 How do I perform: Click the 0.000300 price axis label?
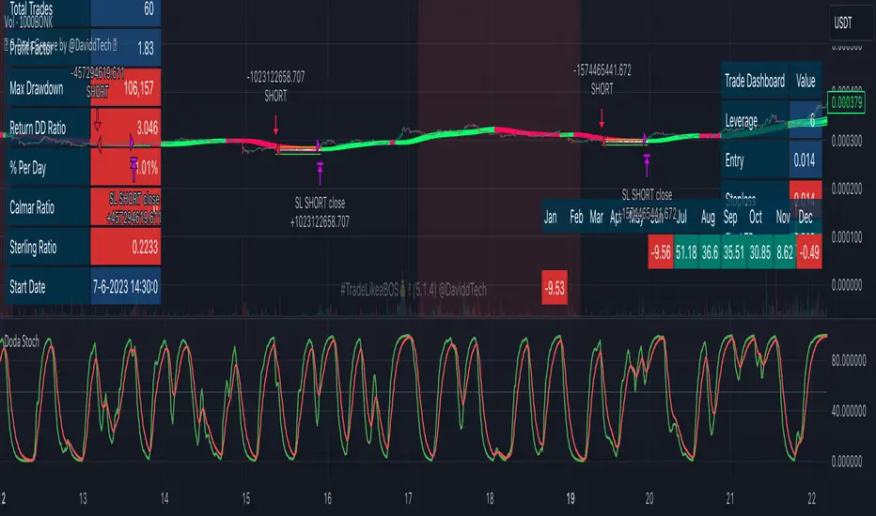[x=846, y=141]
